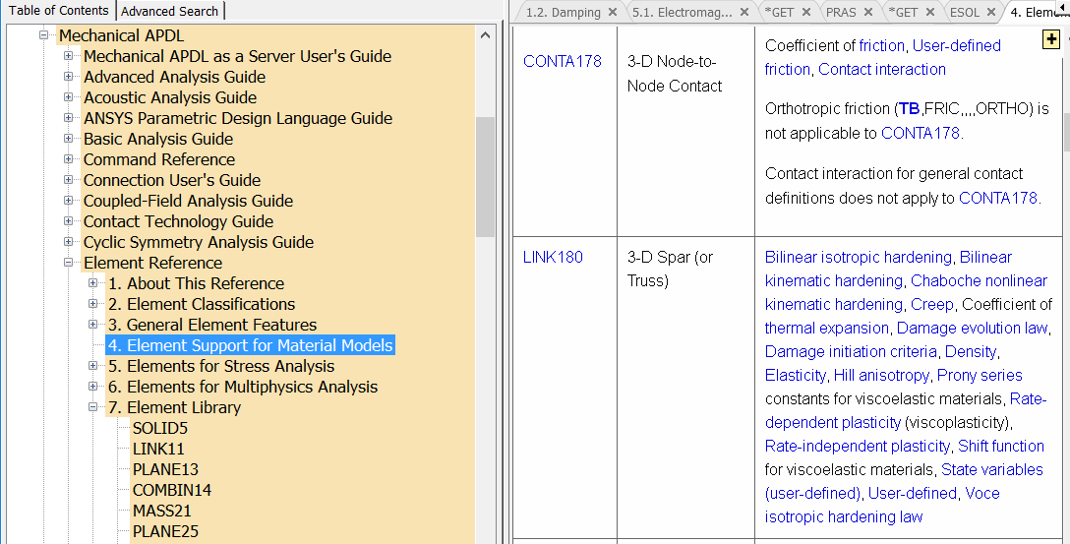Close the 5.1. Electromag... tab
1070x544 pixels.
(743, 12)
